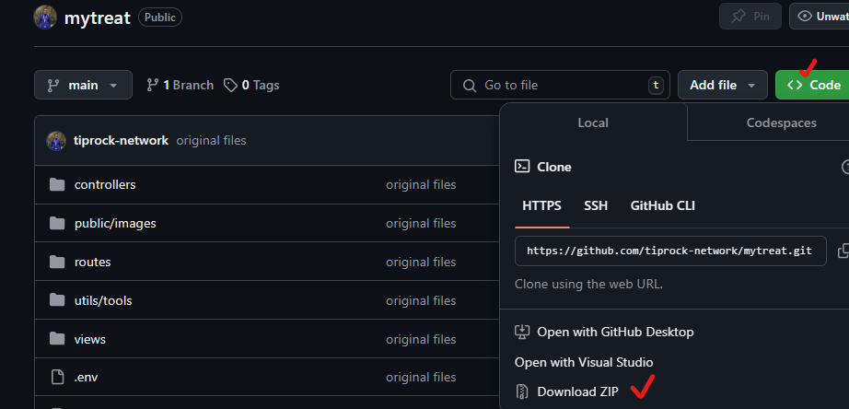Click the 't' keyboard shortcut hint badge
Viewport: 849px width, 409px height.
tap(656, 85)
